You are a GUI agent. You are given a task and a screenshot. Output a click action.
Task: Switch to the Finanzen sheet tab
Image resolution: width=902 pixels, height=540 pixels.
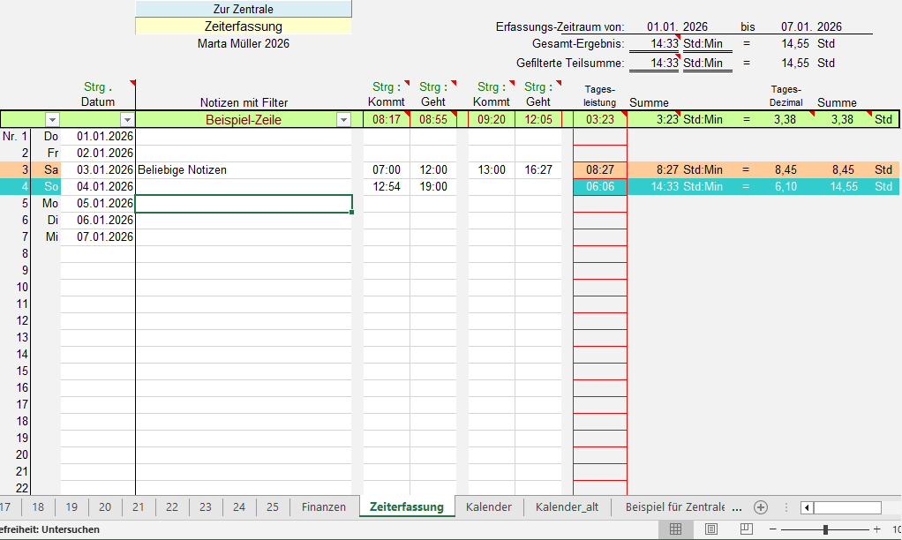coord(324,507)
